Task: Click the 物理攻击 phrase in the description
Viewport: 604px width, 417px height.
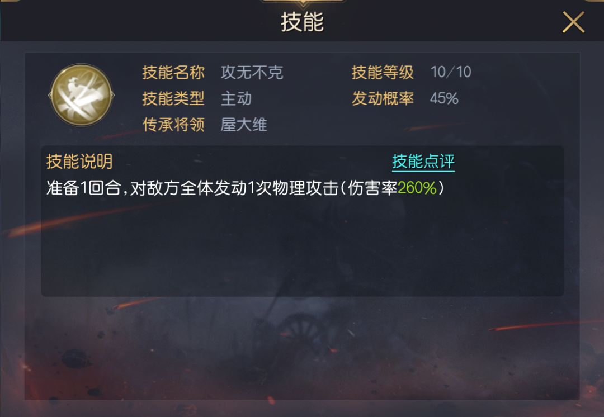Action: 305,188
